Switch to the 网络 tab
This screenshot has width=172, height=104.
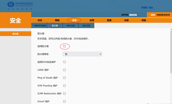(x=57, y=20)
